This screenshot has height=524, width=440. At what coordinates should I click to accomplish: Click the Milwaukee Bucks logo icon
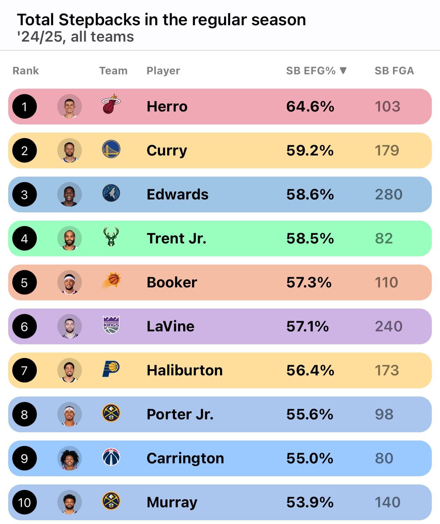tap(111, 237)
